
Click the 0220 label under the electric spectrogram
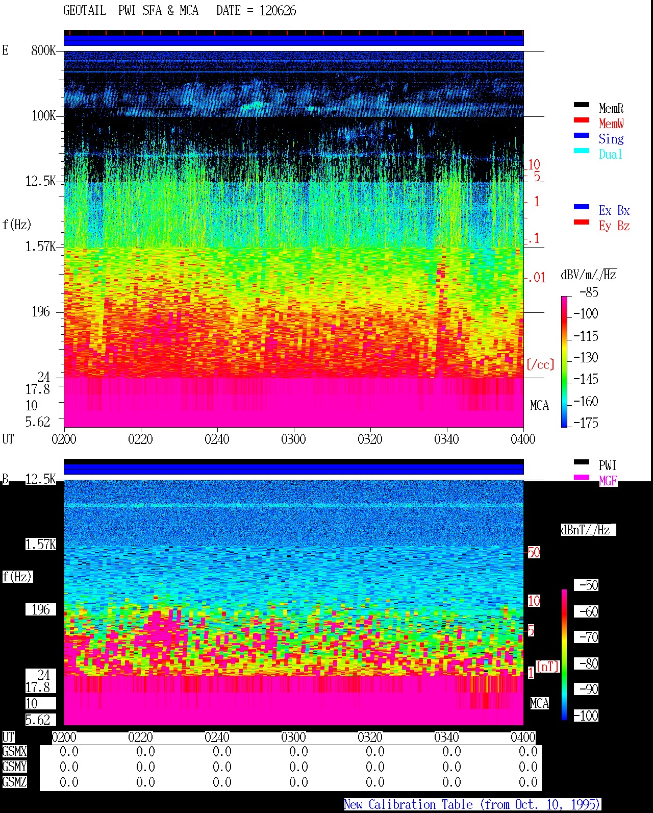[x=140, y=439]
